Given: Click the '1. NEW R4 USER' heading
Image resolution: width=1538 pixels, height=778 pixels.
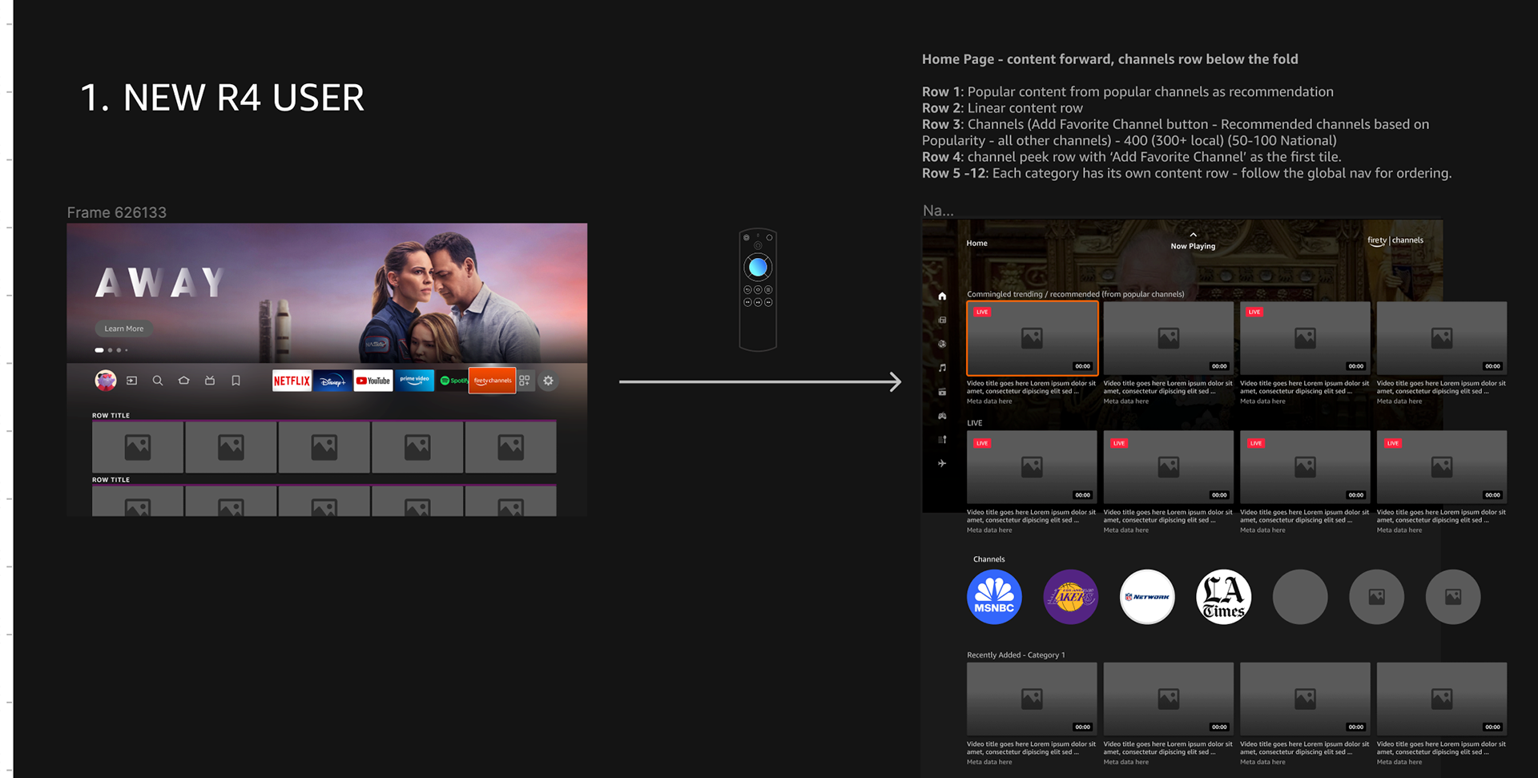Looking at the screenshot, I should 223,98.
